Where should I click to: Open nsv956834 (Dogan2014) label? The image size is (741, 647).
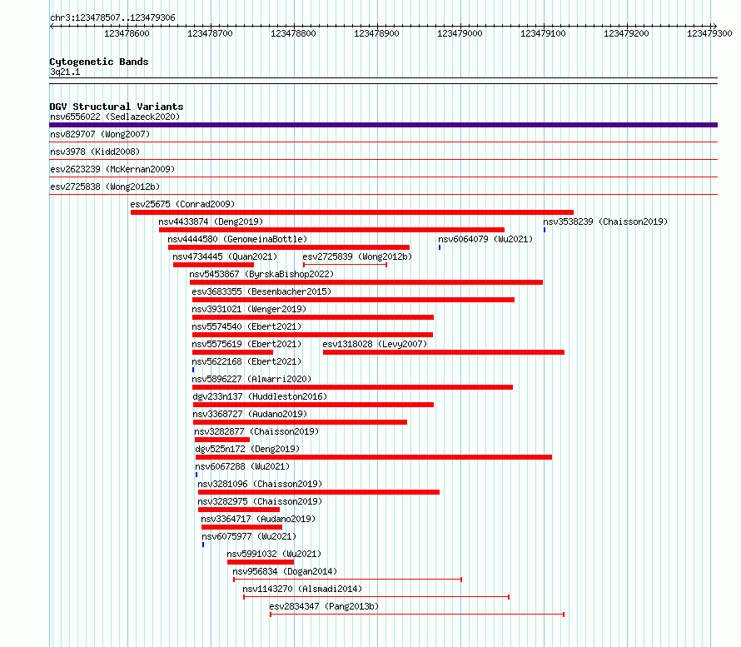point(285,571)
